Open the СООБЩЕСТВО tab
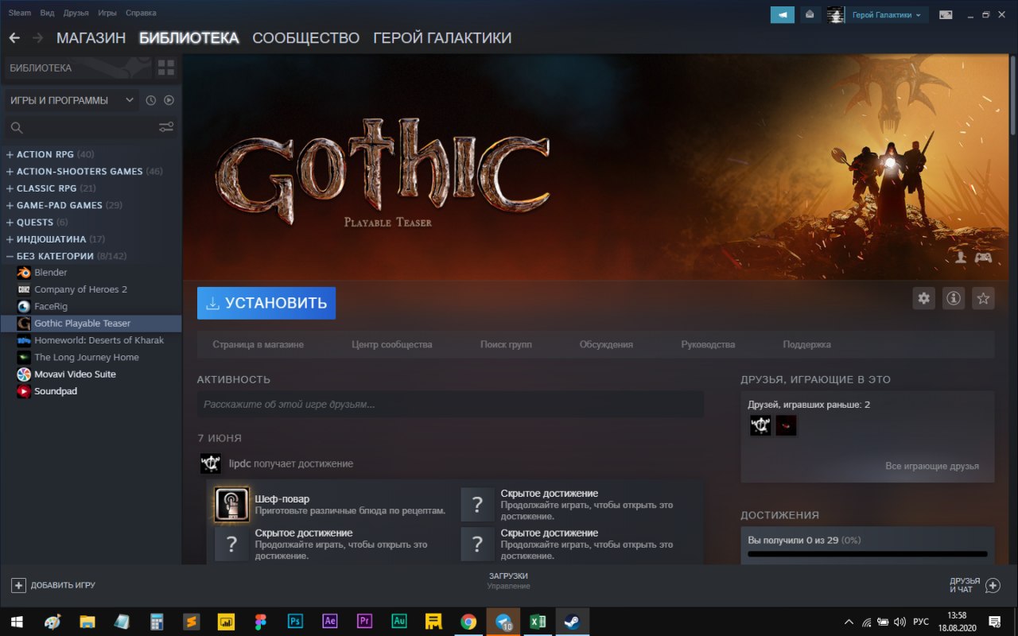Screen dimensions: 1018x636 [x=305, y=37]
